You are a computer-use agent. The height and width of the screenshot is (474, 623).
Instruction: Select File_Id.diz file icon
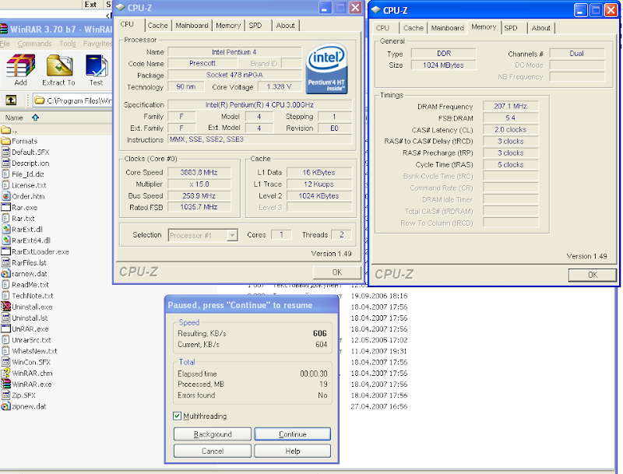point(5,174)
